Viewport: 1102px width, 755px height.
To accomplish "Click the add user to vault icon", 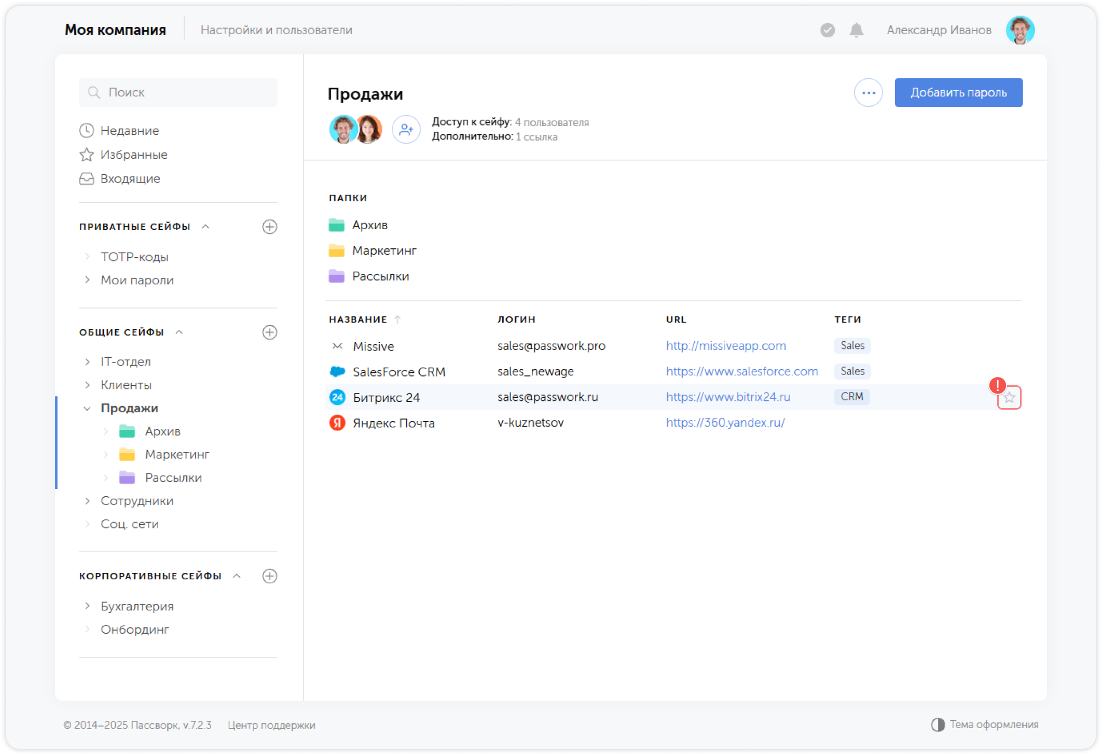I will click(x=406, y=129).
